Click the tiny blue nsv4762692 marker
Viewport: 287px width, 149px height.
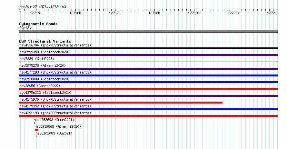tap(34, 123)
